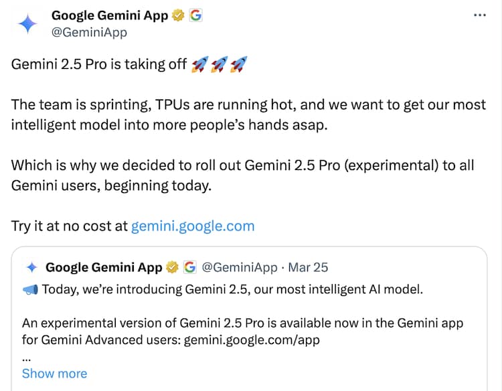Viewport: 502px width, 391px height.
Task: Click the "Gemini 2.5 Pro is taking off" headline text
Action: pyautogui.click(x=99, y=65)
